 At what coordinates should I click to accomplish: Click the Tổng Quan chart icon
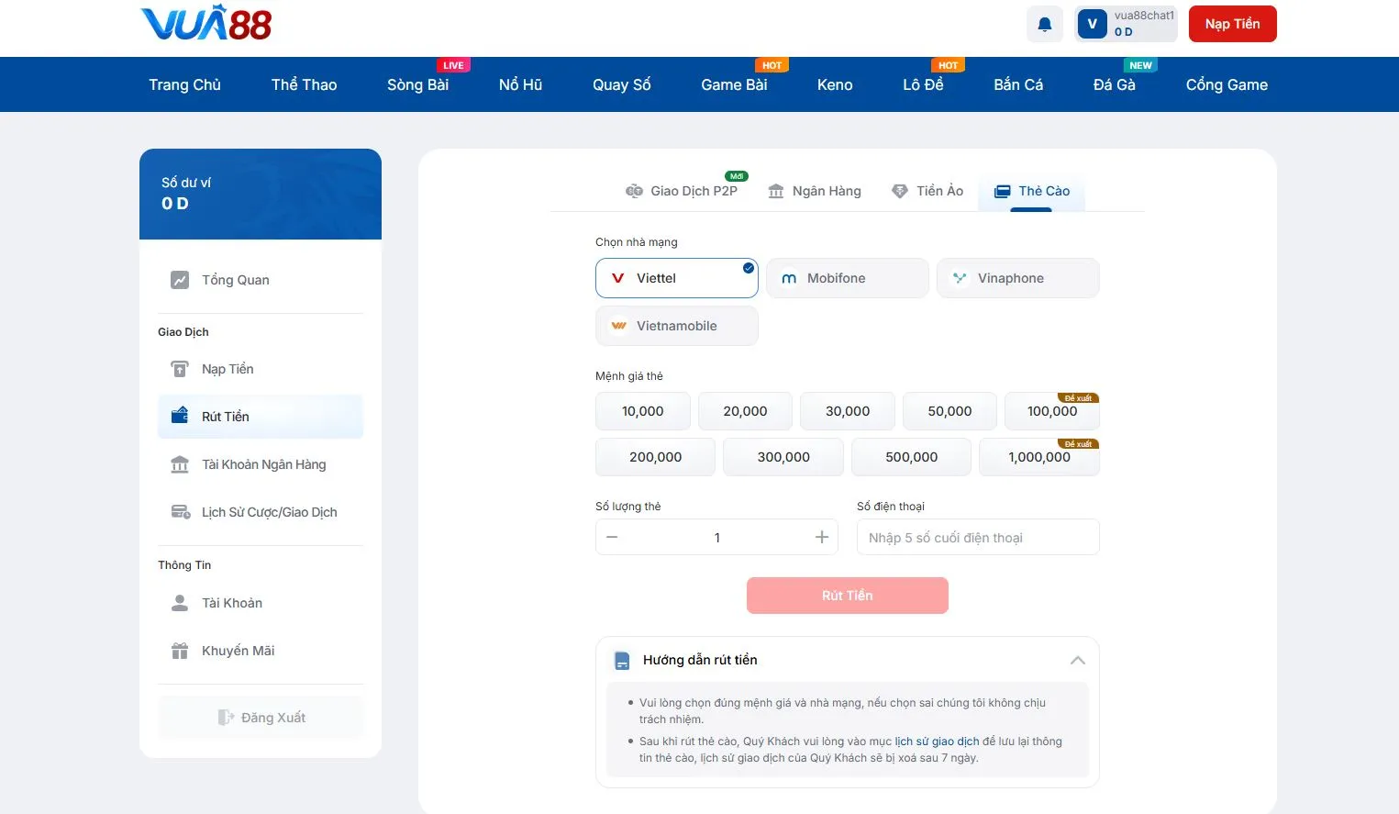(180, 280)
